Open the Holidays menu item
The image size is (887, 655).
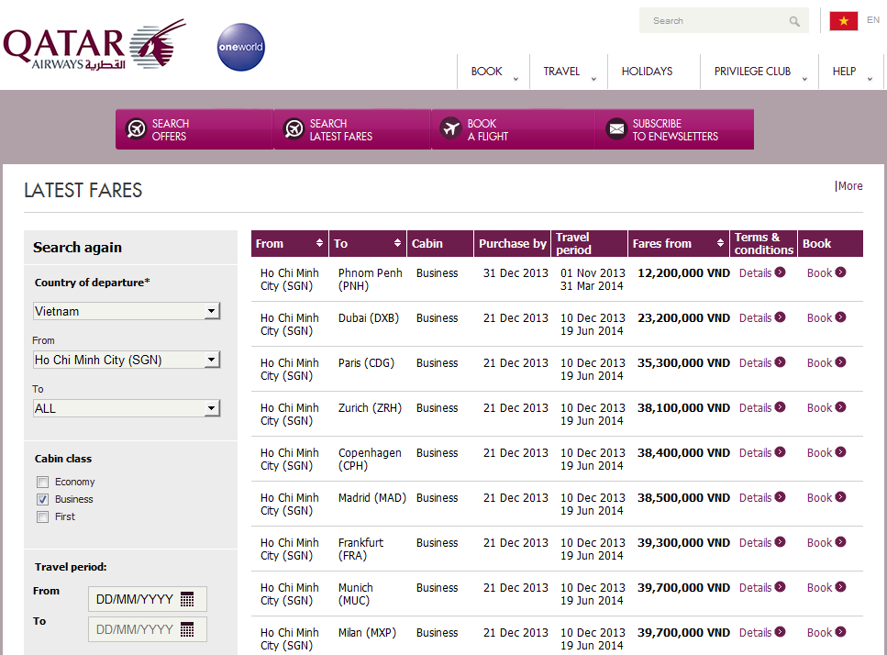[x=647, y=72]
